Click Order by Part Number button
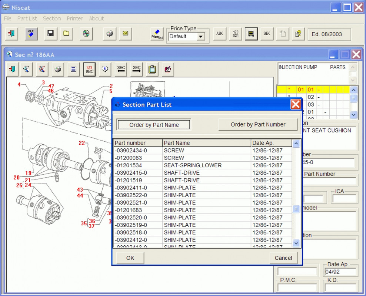The width and height of the screenshot is (366, 296). [258, 124]
